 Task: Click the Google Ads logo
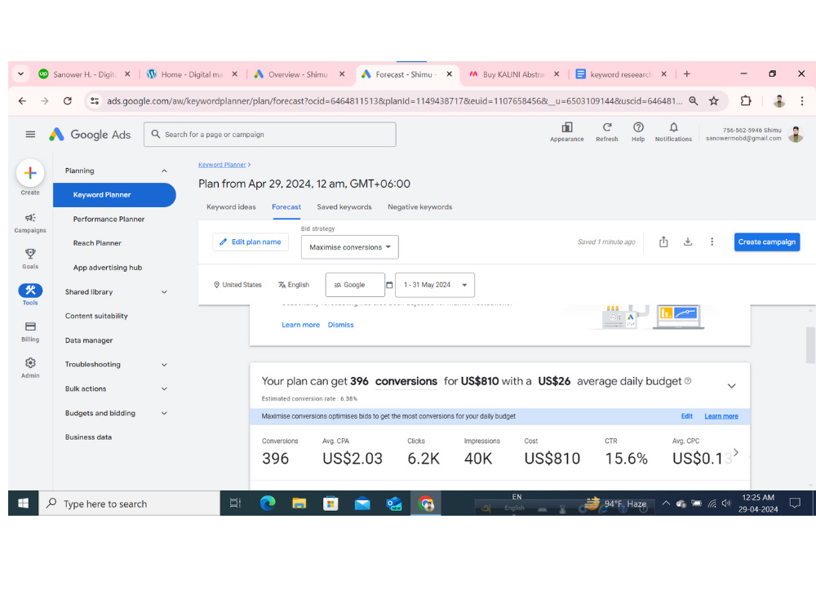click(90, 135)
